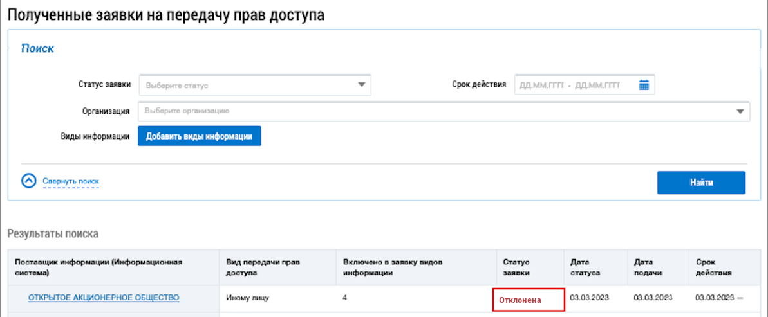The width and height of the screenshot is (768, 317).
Task: Expand the Статус заявки dropdown arrow
Action: pyautogui.click(x=362, y=85)
